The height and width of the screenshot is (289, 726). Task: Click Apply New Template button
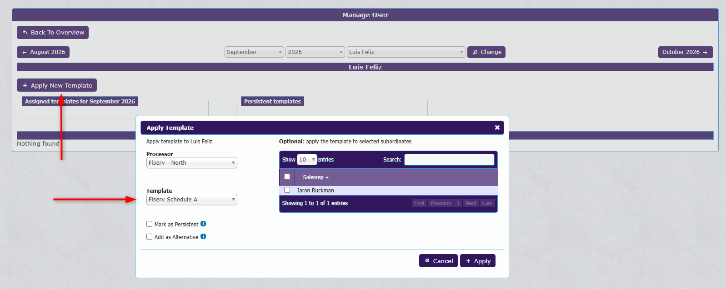(x=57, y=85)
